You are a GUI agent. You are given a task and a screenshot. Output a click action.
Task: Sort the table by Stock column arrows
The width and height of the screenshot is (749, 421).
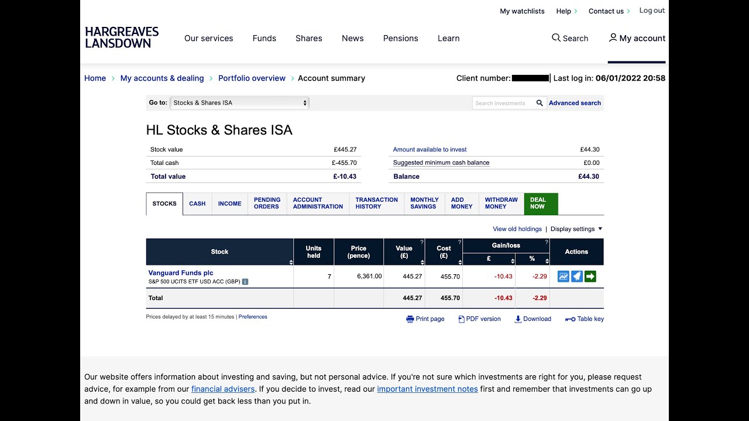[291, 262]
